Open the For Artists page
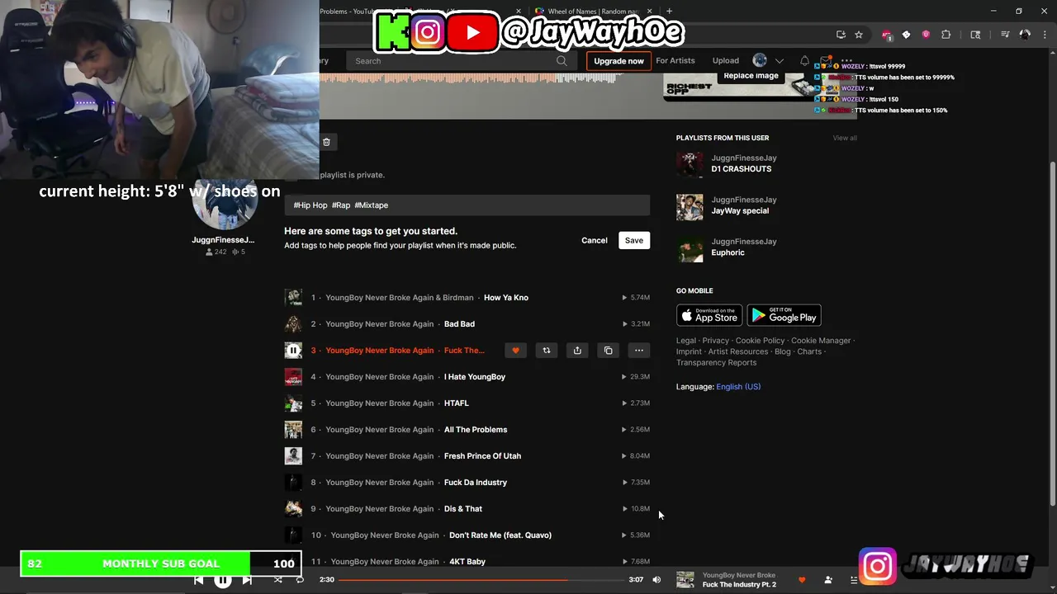Screen dimensions: 1057x594 click(675, 60)
